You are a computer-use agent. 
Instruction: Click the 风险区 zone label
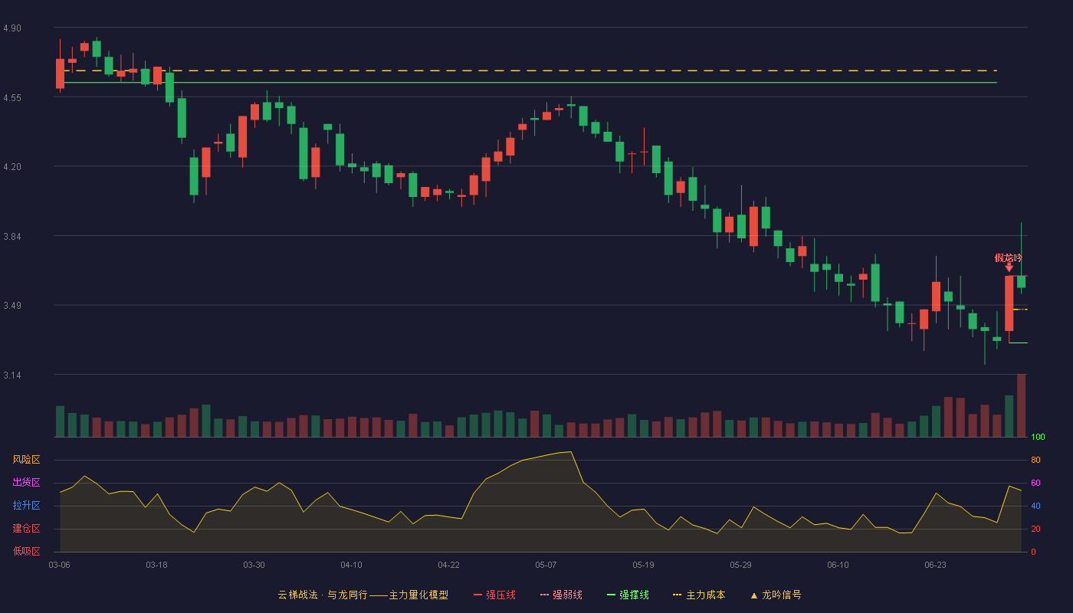26,460
